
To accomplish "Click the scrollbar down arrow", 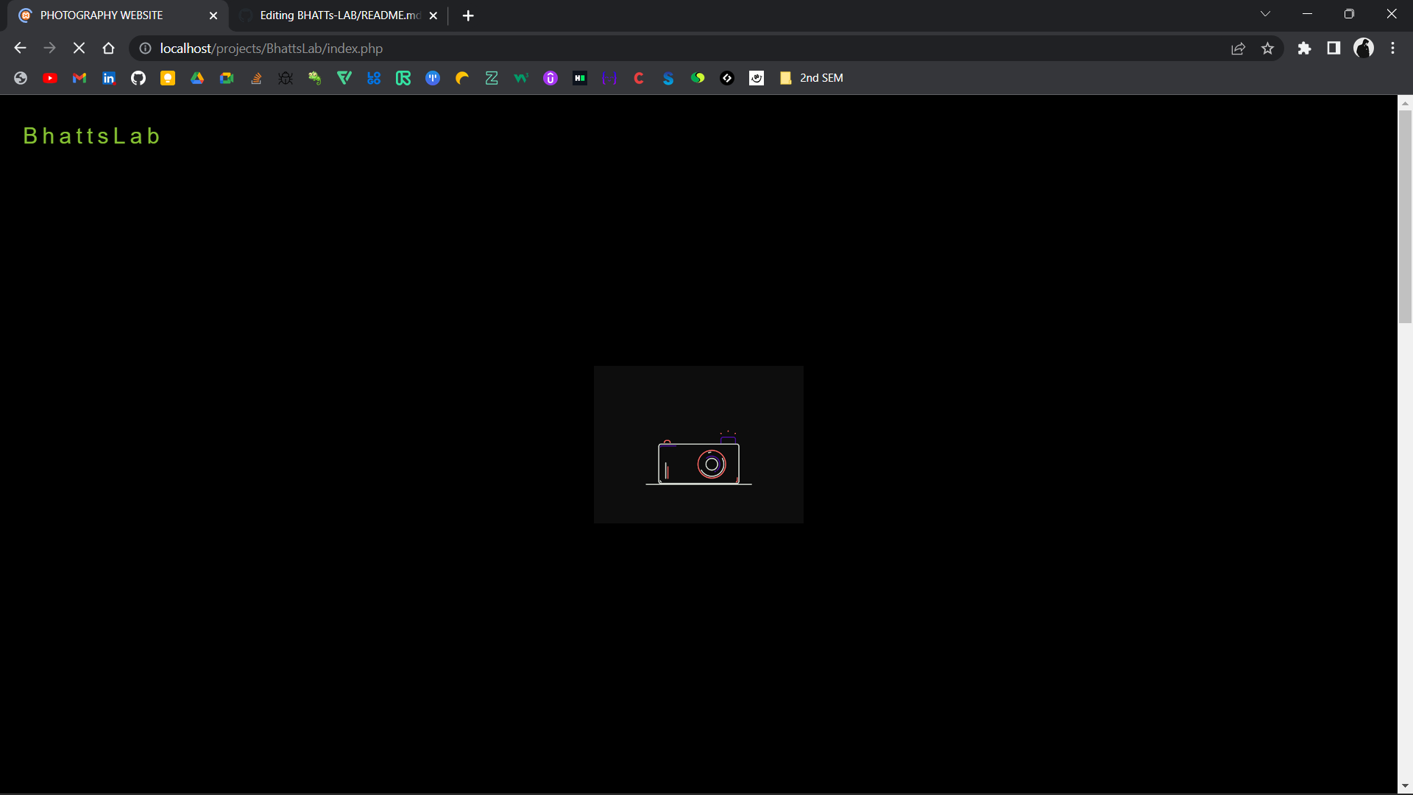I will tap(1405, 787).
